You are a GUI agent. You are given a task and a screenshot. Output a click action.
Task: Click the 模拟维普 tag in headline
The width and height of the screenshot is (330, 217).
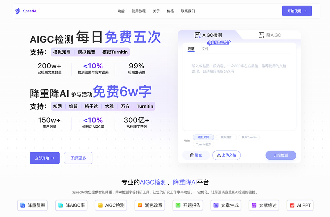pyautogui.click(x=86, y=52)
